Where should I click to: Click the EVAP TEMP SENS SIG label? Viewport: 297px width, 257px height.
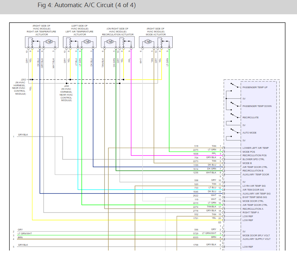point(255,197)
